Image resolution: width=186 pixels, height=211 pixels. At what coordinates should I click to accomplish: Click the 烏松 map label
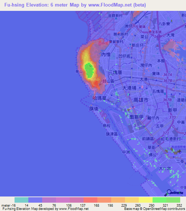click(106, 126)
